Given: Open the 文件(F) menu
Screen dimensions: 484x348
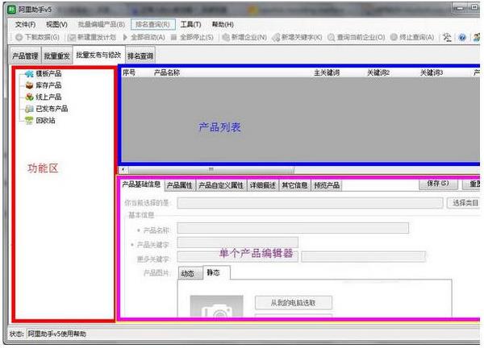Looking at the screenshot, I should pyautogui.click(x=26, y=25).
